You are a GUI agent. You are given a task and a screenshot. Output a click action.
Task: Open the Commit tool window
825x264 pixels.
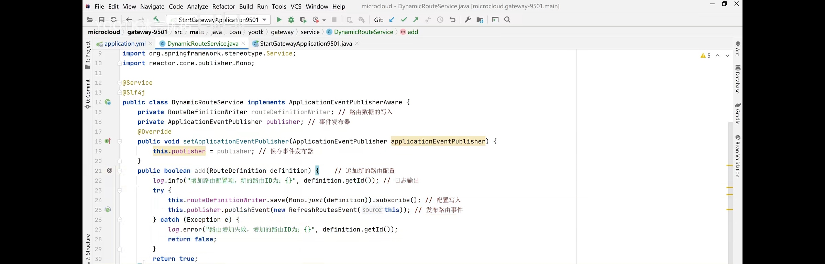point(88,94)
